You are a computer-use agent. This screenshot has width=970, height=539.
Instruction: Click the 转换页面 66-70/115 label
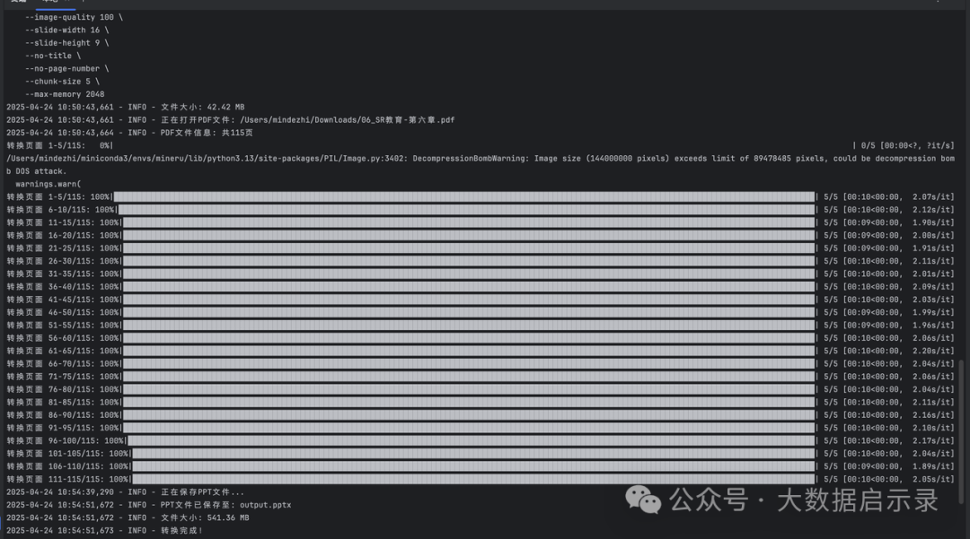tap(53, 364)
